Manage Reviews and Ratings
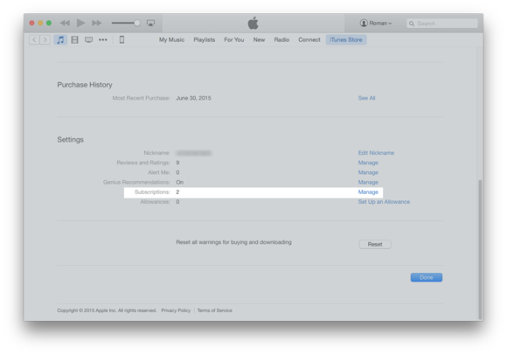 click(368, 163)
